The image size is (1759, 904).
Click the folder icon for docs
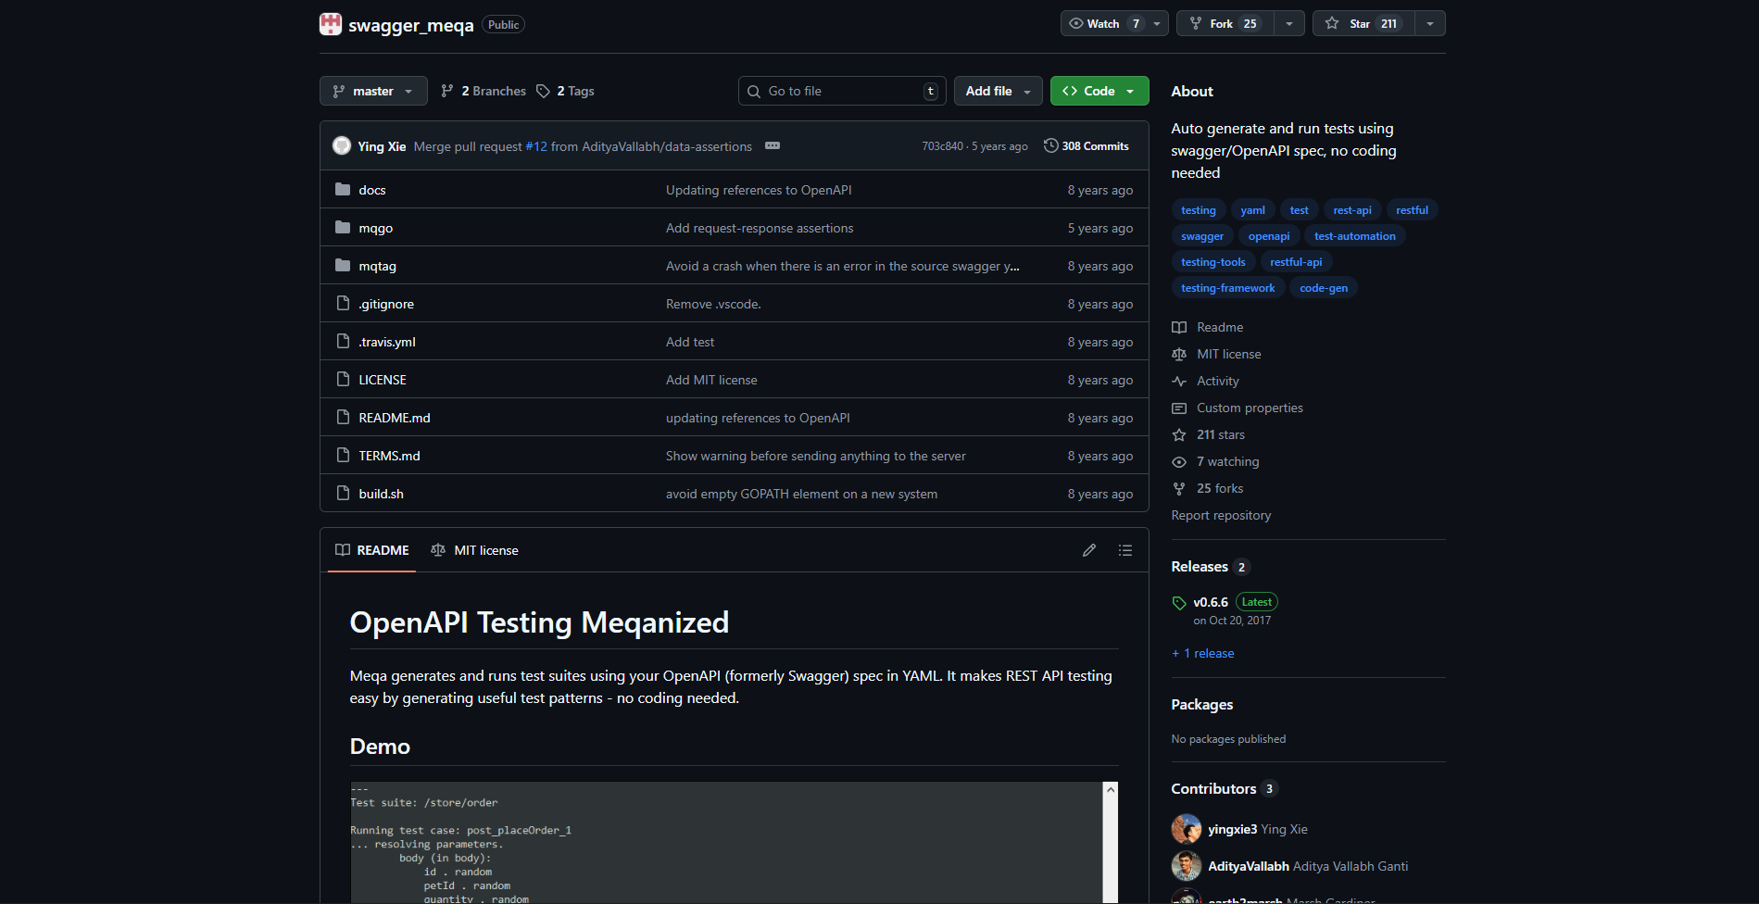pyautogui.click(x=343, y=189)
